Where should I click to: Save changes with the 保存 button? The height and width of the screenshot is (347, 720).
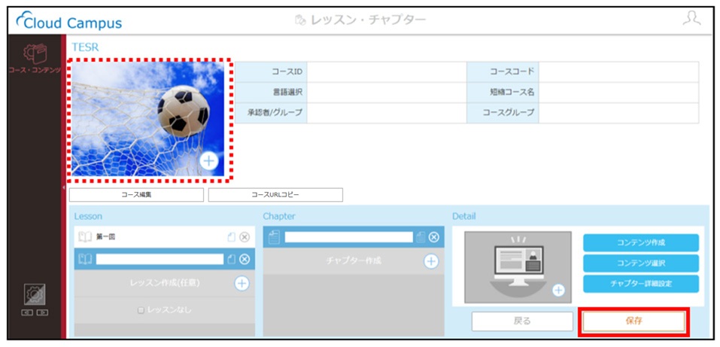pyautogui.click(x=633, y=321)
